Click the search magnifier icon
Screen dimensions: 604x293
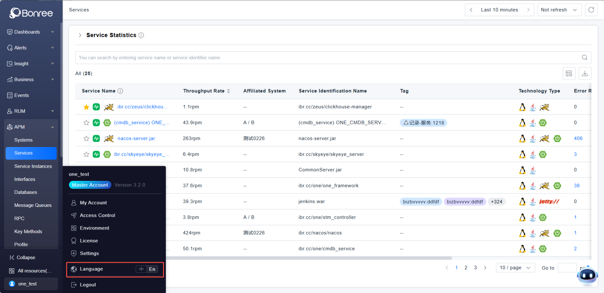[584, 58]
